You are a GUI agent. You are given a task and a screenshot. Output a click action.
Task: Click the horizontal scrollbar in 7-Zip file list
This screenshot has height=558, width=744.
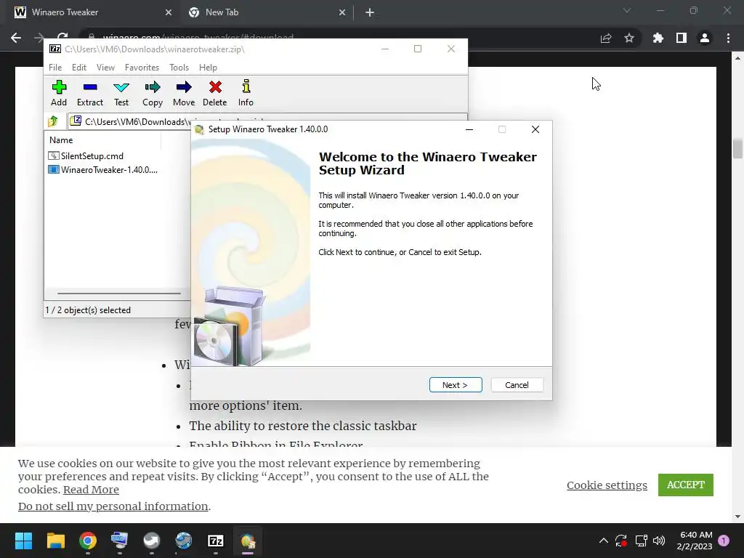click(x=118, y=294)
